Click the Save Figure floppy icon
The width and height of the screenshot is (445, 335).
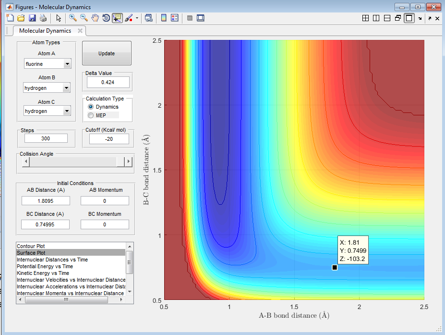click(x=32, y=18)
